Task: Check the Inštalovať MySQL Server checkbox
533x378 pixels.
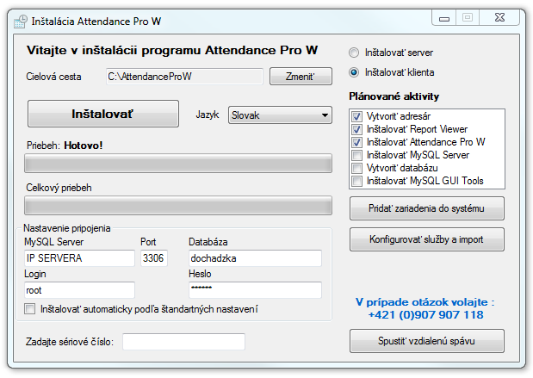Action: pyautogui.click(x=356, y=155)
